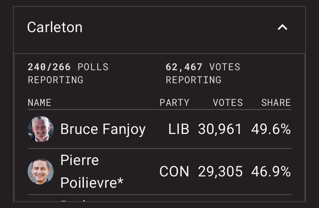Select the Pierre Poilievre candidate name
Viewport: 319px width, 208px height.
click(x=92, y=171)
